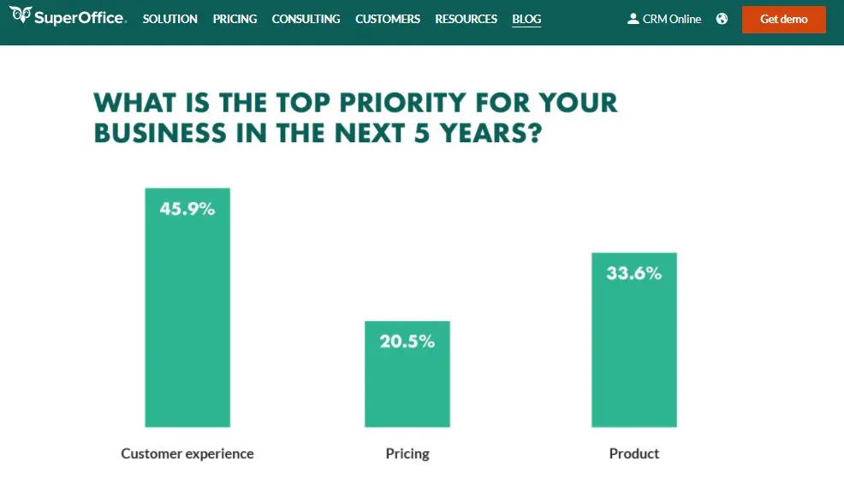844x483 pixels.
Task: Open the globe language selector
Action: 722,19
